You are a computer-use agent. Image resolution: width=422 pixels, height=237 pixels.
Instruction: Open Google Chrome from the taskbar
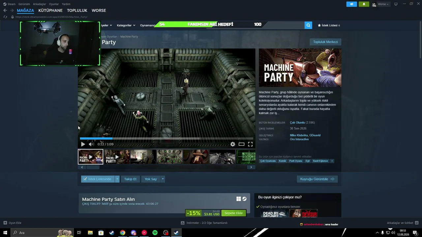123,233
